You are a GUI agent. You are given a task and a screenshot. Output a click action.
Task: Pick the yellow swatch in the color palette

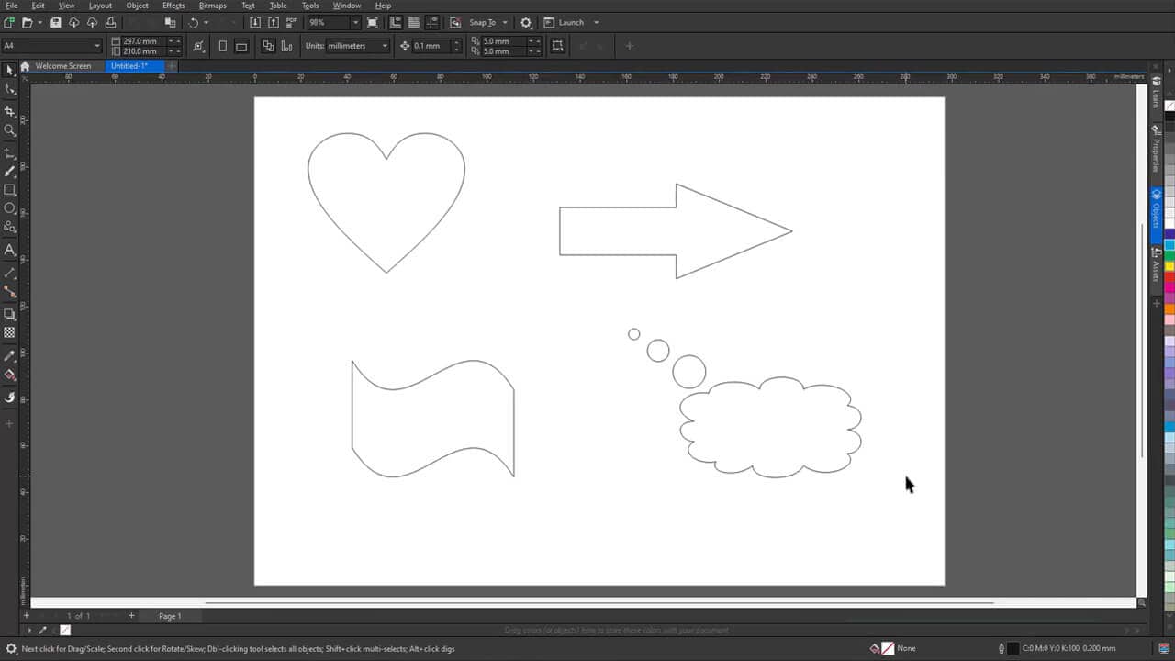point(1169,266)
